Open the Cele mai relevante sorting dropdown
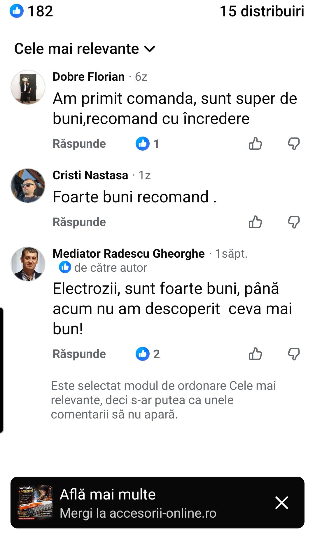This screenshot has width=315, height=534. coord(85,49)
